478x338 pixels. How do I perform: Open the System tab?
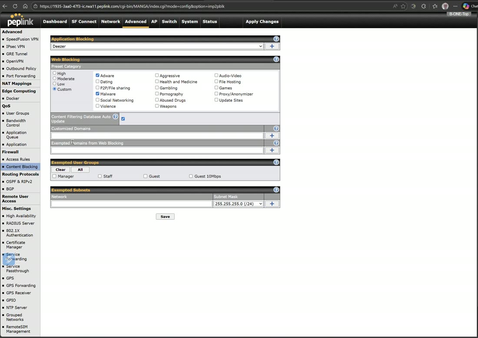tap(189, 22)
